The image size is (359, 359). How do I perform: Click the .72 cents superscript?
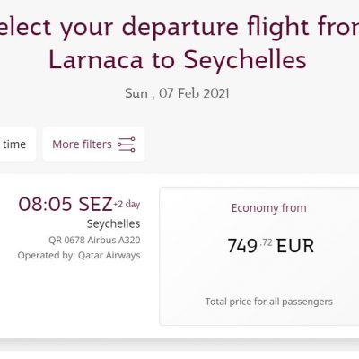pyautogui.click(x=266, y=242)
